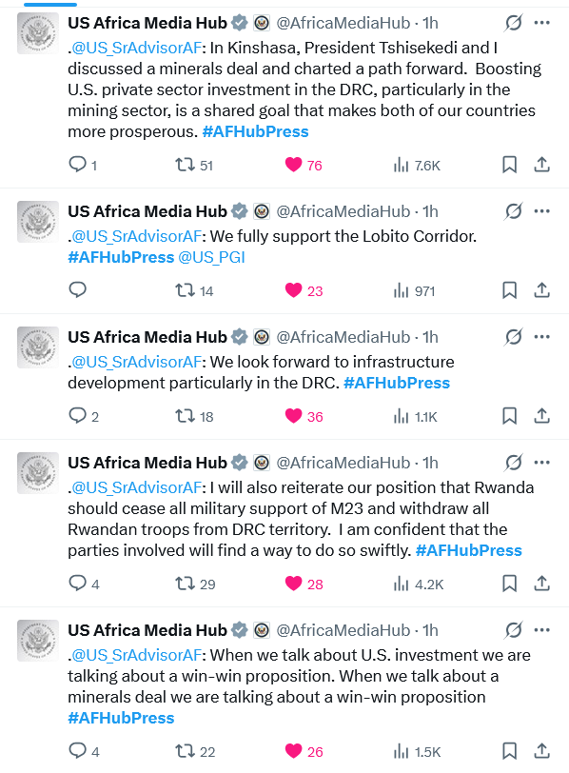
Task: Click Grok icon on infrastructure development tweet
Action: pyautogui.click(x=513, y=337)
